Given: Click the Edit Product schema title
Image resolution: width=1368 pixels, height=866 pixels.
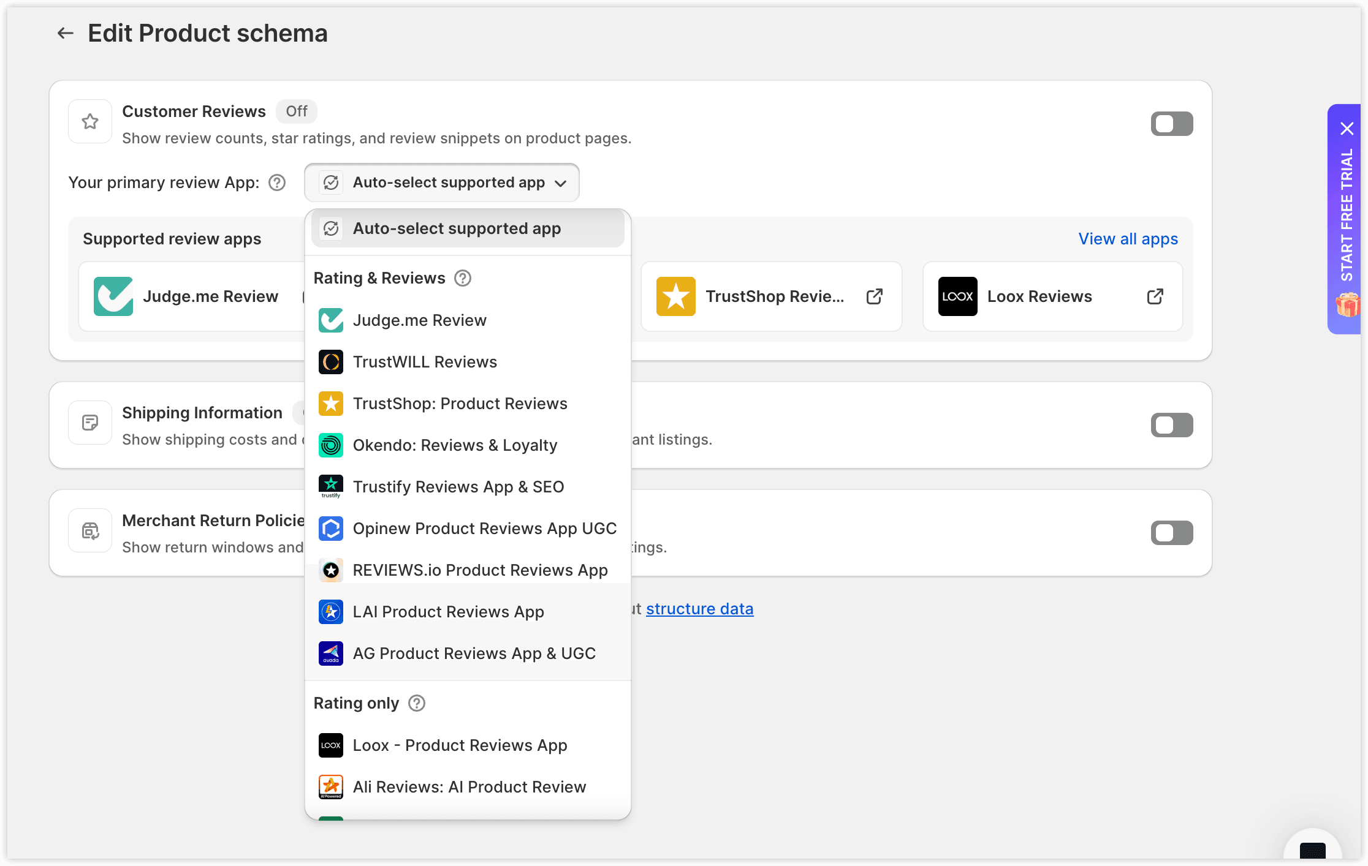Looking at the screenshot, I should click(x=208, y=33).
